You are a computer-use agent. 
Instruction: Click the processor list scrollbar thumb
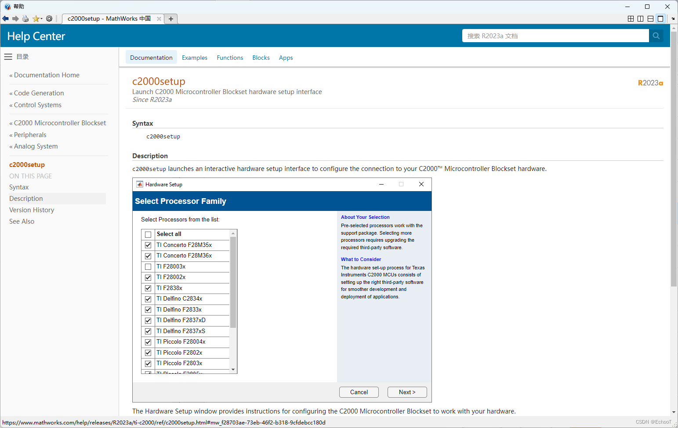click(233, 282)
